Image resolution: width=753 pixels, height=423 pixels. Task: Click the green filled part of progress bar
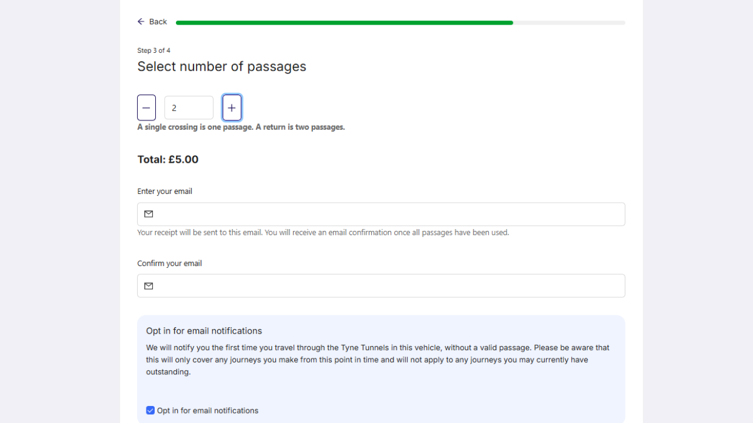tap(344, 23)
